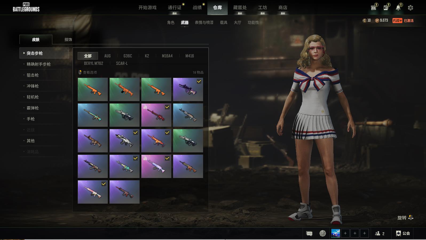Filter skins by G36C

pos(128,56)
